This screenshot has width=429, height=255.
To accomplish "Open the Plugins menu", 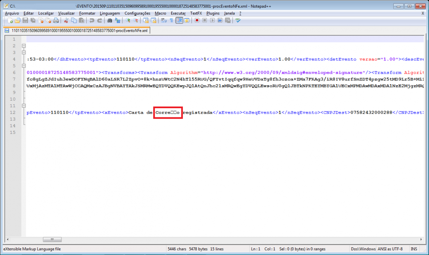I will (213, 13).
